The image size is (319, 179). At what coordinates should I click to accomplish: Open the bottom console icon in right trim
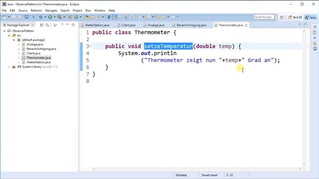coord(315,49)
